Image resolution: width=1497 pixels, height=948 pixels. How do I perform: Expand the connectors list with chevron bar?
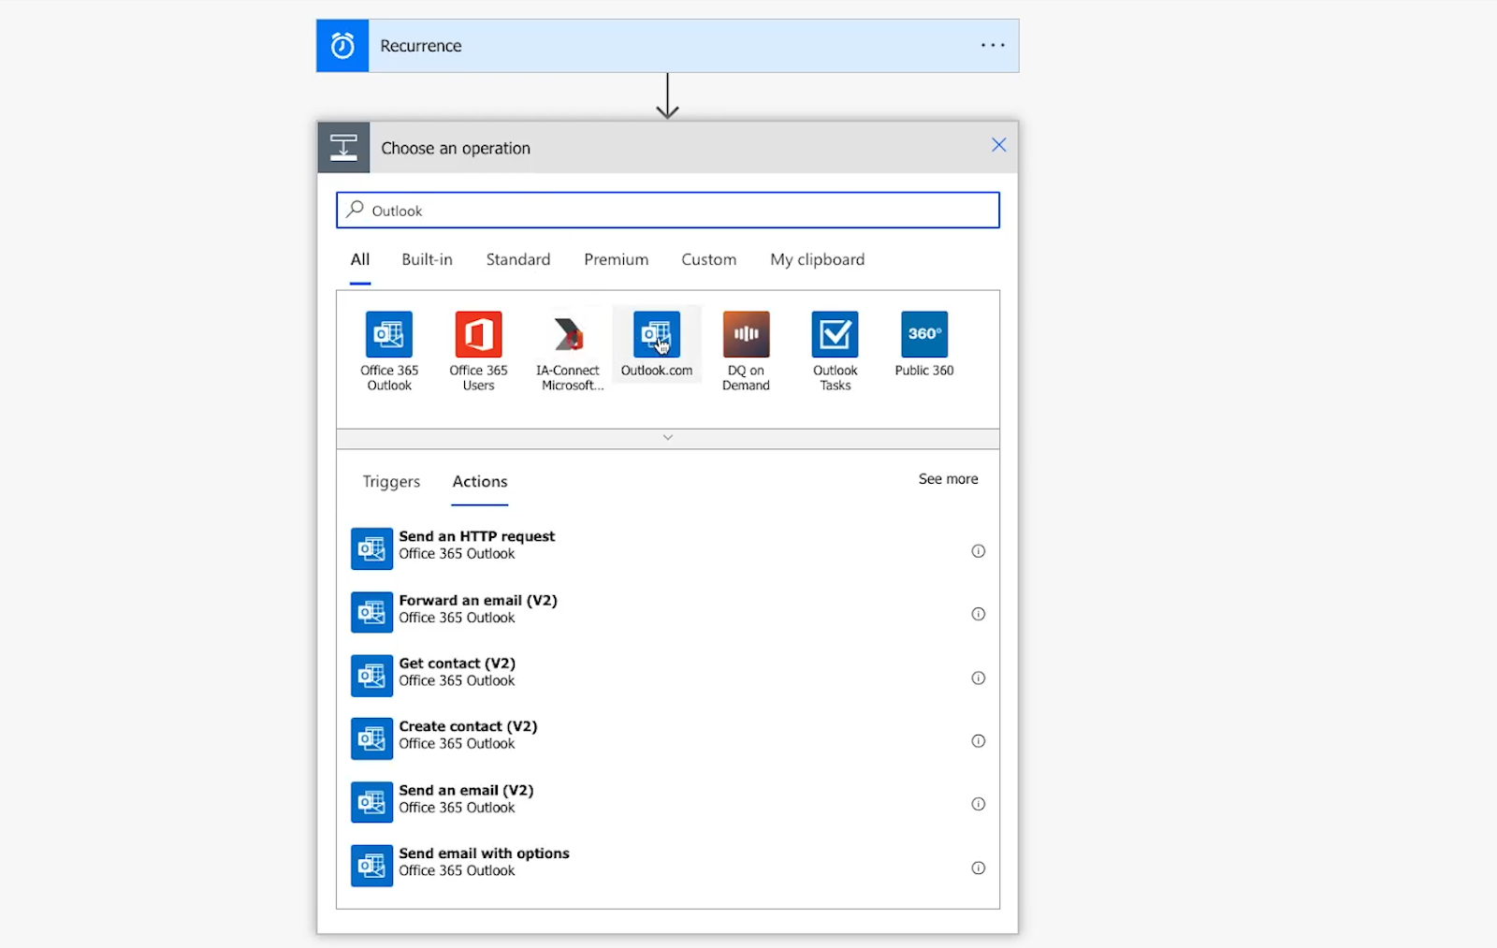coord(668,438)
